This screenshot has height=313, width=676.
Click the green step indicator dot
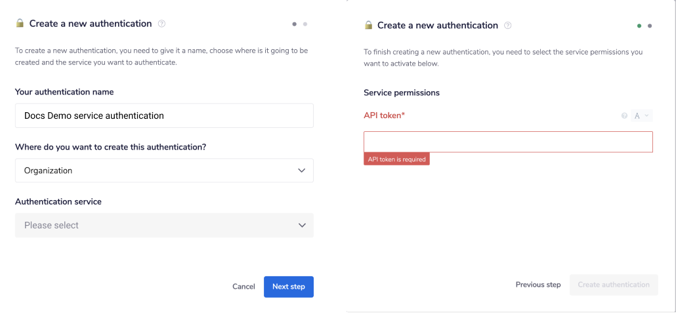639,26
